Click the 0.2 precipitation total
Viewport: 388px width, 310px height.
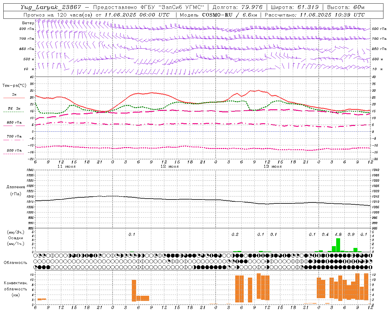pos(235,235)
